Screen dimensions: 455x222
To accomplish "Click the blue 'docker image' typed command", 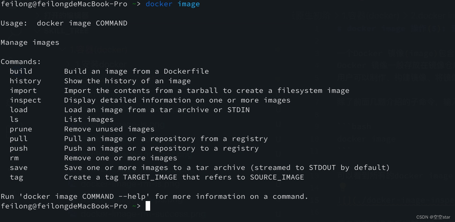I will 173,4.
